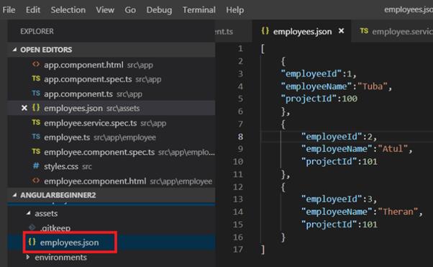
Task: Click line number 17 in gutter
Action: (x=238, y=250)
